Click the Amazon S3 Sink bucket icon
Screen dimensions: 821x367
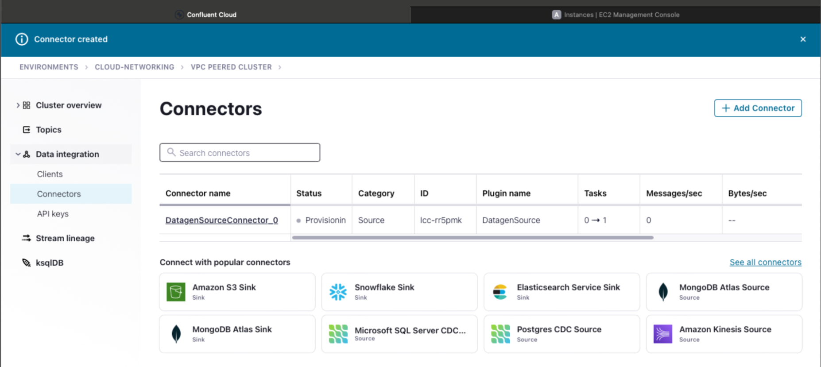[x=176, y=292]
